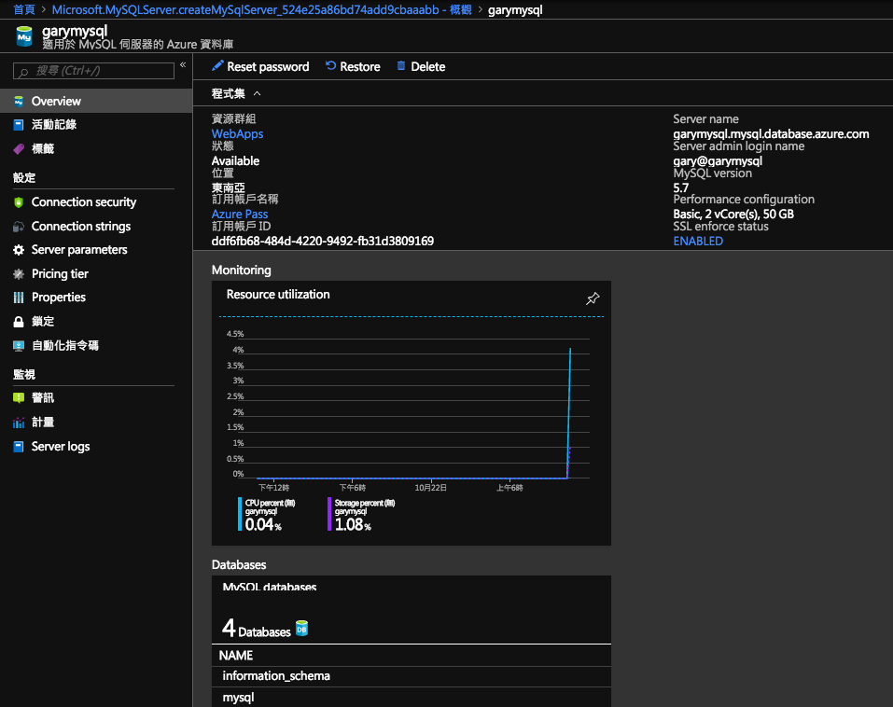Click the NAME column header

point(236,655)
